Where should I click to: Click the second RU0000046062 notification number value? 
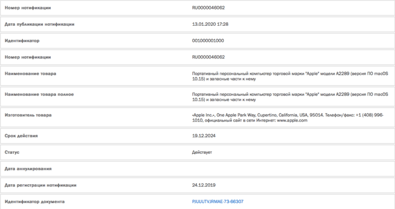(x=209, y=57)
